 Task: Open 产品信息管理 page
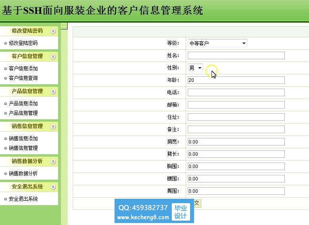pos(23,113)
